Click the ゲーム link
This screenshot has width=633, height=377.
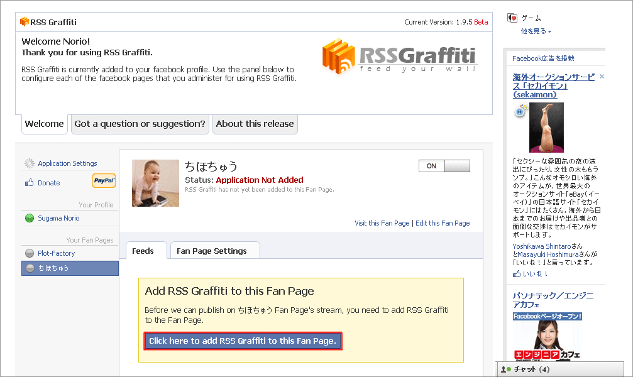coord(531,18)
